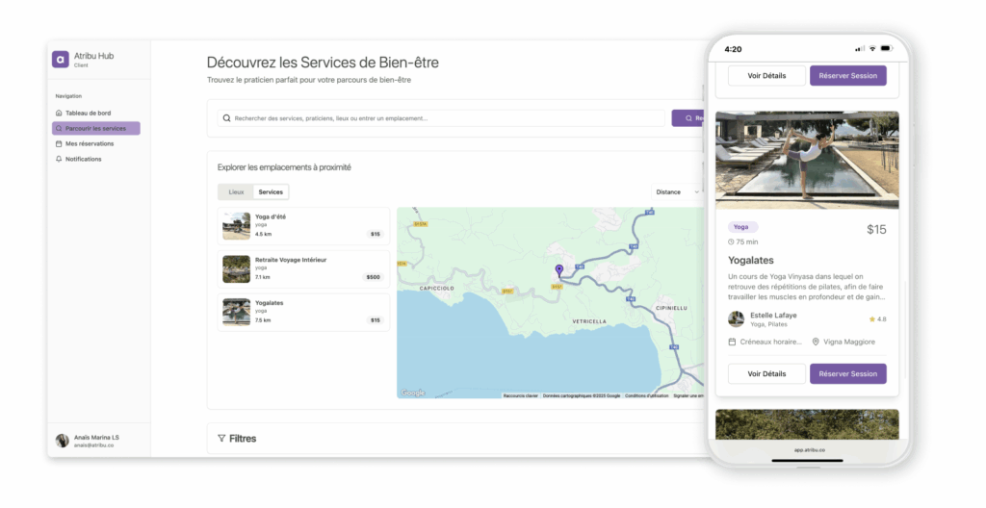Click the calendar icon beside Créneaux horaires
This screenshot has width=986, height=508.
click(x=732, y=342)
